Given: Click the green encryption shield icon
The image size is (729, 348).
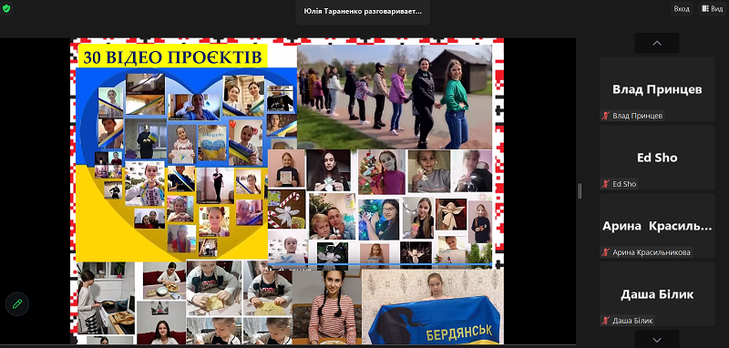Looking at the screenshot, I should click(x=6, y=8).
